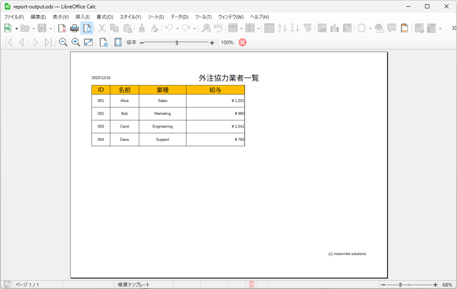Click the Print icon in the toolbar

(74, 28)
